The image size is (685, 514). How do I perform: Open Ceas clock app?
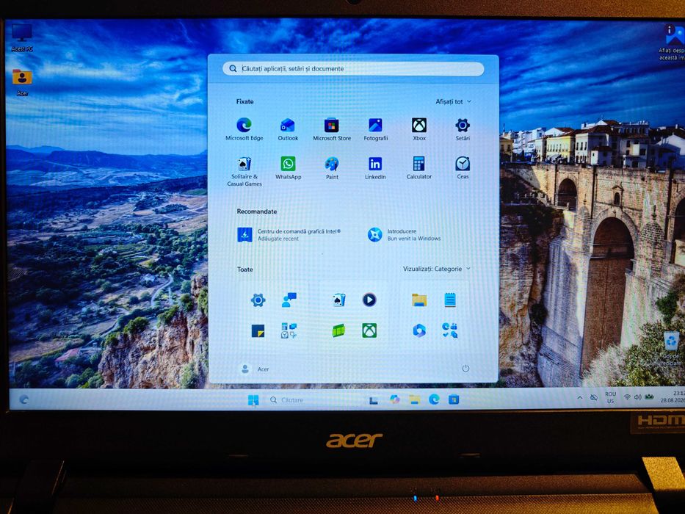click(463, 168)
